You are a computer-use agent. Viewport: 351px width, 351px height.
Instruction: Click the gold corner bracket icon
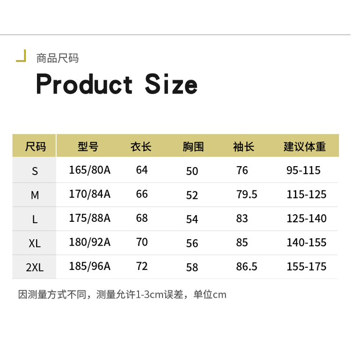tap(21, 56)
